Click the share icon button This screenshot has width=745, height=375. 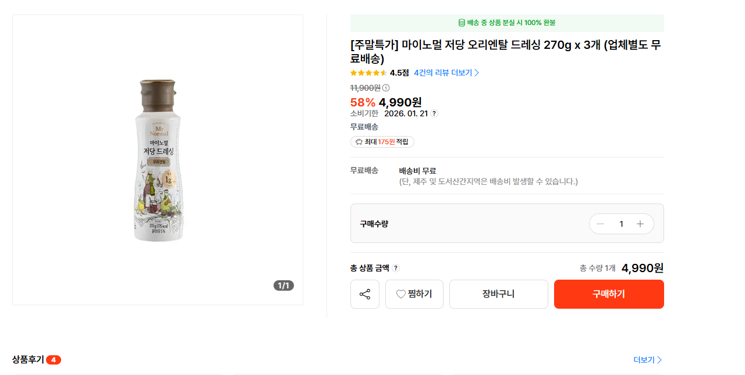[x=365, y=294]
